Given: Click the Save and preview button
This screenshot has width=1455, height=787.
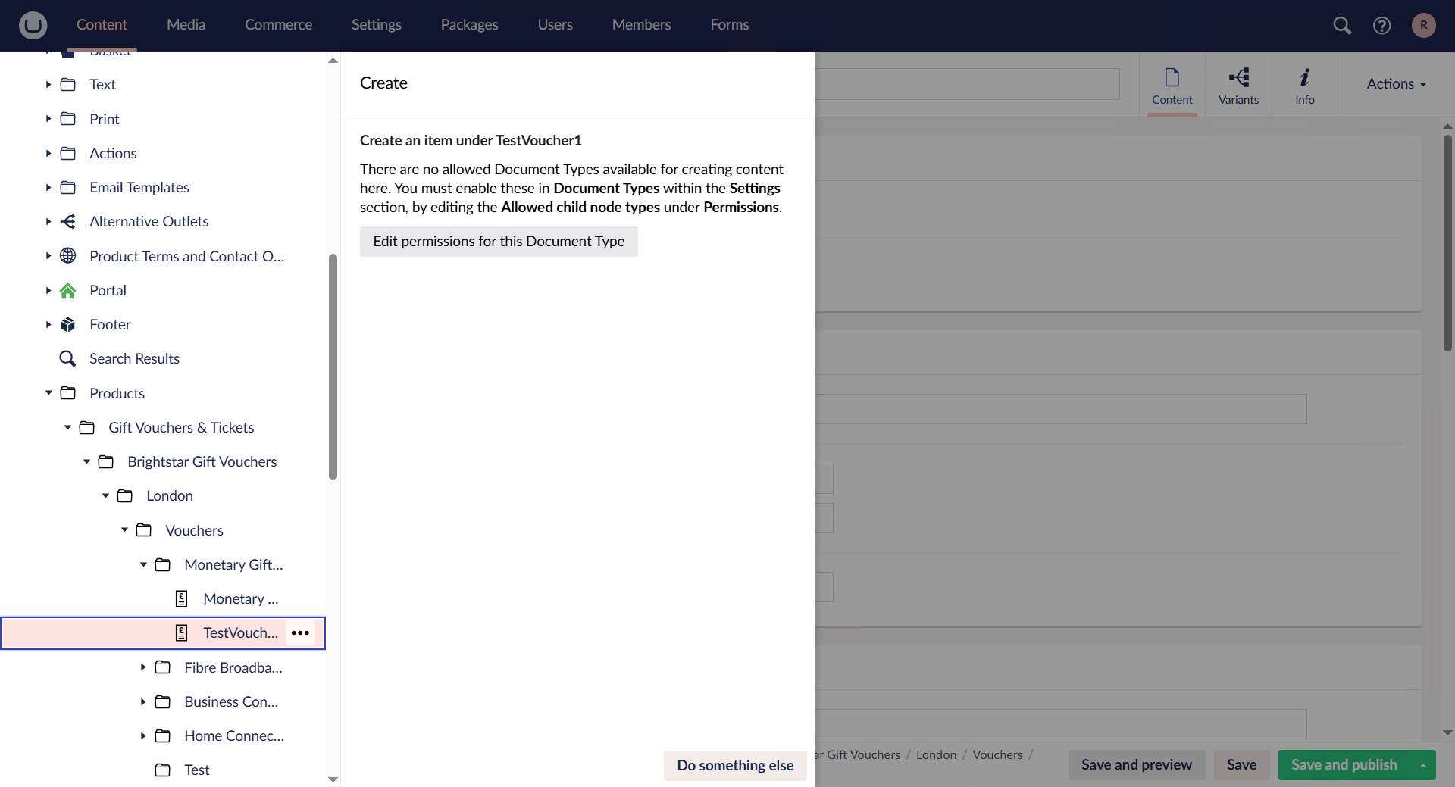Looking at the screenshot, I should click(x=1137, y=765).
